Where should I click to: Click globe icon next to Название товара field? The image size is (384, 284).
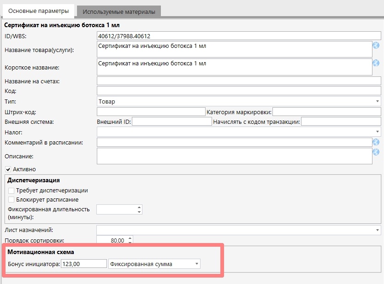376,46
